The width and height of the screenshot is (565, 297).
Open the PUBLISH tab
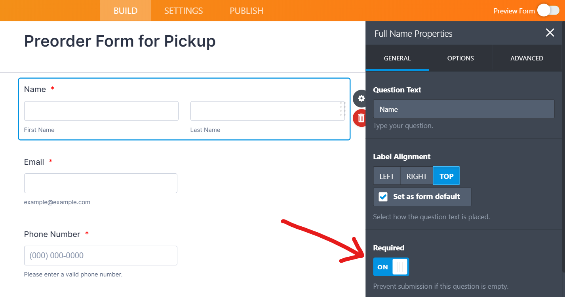(x=246, y=11)
